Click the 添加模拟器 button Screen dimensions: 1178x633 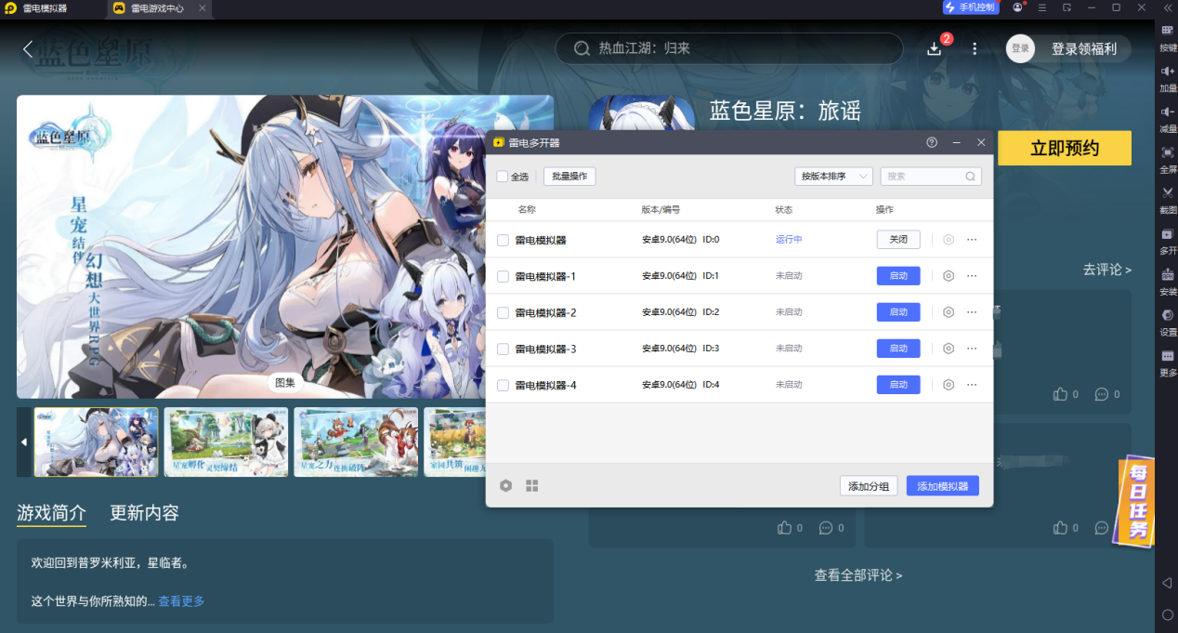pyautogui.click(x=943, y=486)
